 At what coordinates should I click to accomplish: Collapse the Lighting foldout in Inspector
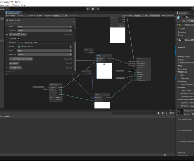coord(177,81)
